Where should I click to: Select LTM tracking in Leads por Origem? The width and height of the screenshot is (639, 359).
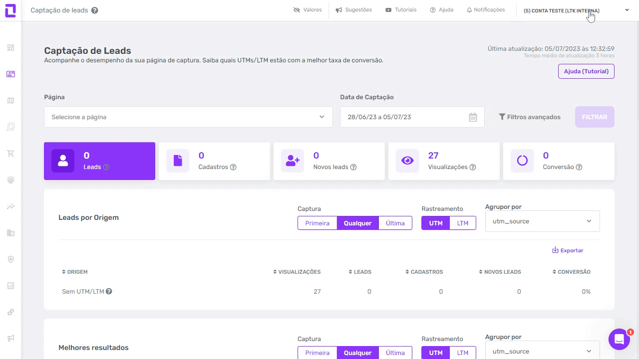(463, 223)
